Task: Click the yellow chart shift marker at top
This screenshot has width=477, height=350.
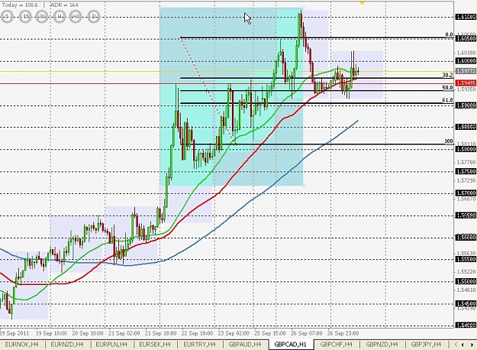Action: 362,3
